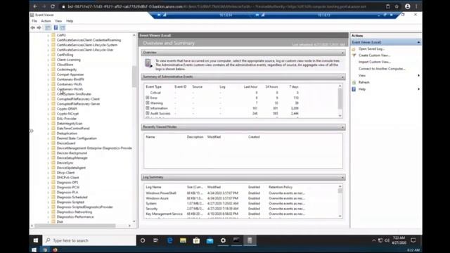Open notification center icon in the taskbar

(413, 240)
